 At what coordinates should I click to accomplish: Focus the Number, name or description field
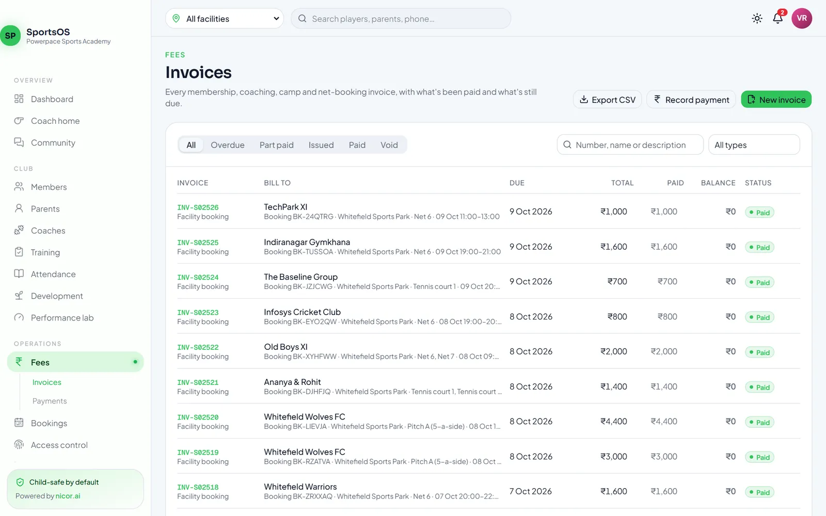(630, 145)
